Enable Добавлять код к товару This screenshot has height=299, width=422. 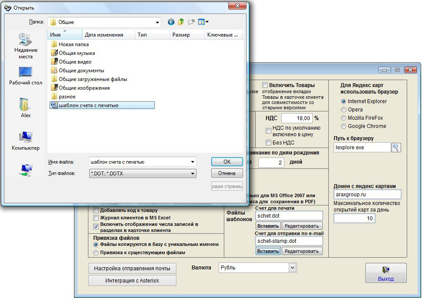coord(96,210)
